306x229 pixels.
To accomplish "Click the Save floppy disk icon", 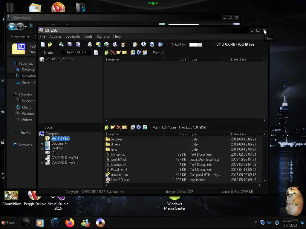I will click(x=69, y=44).
